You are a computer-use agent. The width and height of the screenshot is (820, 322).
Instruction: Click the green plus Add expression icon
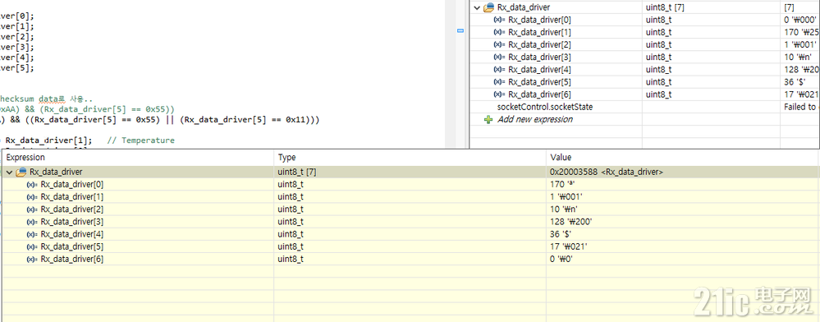pyautogui.click(x=488, y=119)
